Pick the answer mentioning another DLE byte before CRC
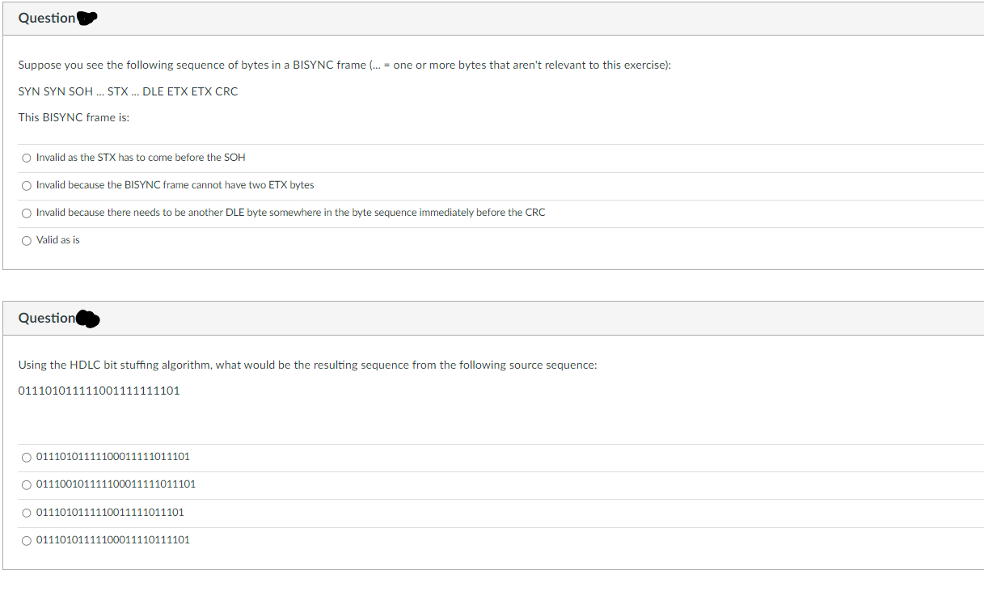Image resolution: width=984 pixels, height=600 pixels. (289, 212)
